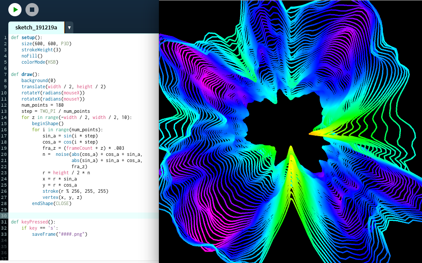Click the 'def setup():' line
Screen dimensions: 422x263
tap(26, 38)
